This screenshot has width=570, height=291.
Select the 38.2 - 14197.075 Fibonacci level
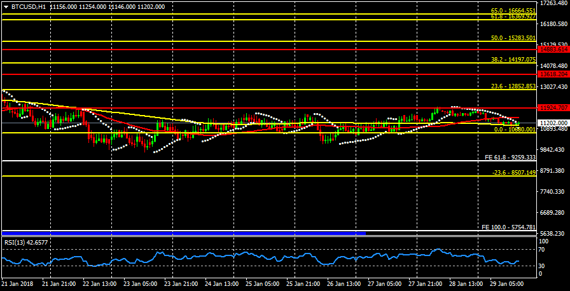[x=513, y=59]
